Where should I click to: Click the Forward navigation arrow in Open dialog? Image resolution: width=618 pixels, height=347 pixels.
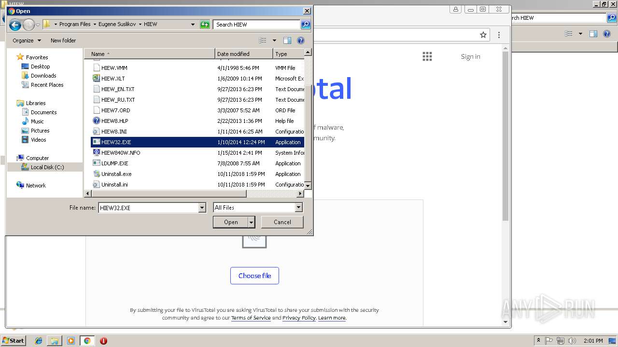click(28, 25)
